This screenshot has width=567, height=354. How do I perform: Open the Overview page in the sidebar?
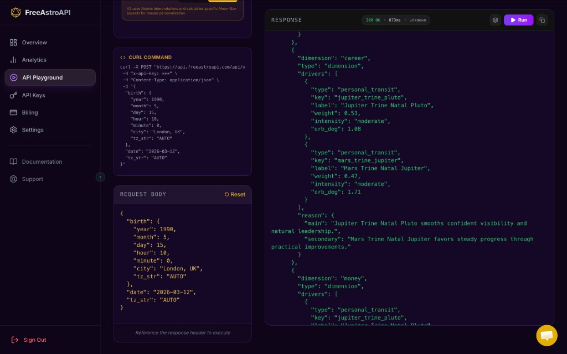click(34, 43)
